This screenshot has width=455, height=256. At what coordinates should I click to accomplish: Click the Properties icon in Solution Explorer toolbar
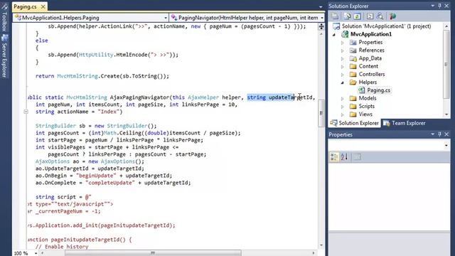335,16
